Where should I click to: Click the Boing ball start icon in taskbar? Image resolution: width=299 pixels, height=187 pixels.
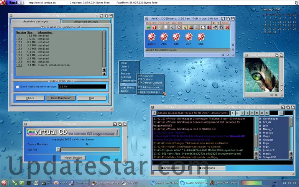(x=4, y=183)
